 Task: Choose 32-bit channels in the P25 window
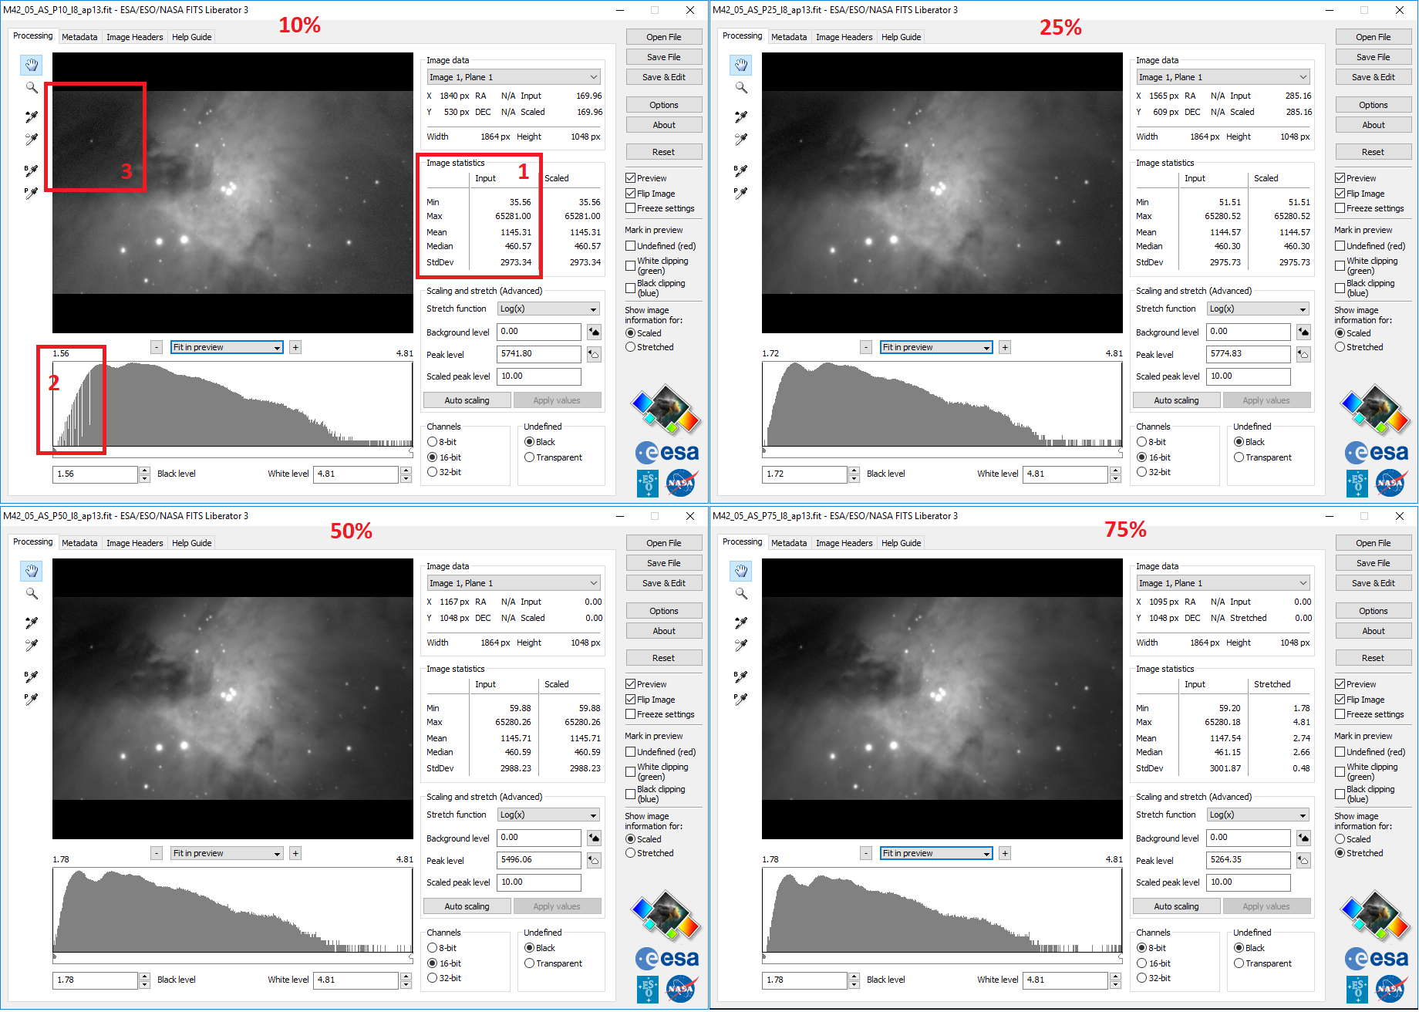(x=1142, y=472)
